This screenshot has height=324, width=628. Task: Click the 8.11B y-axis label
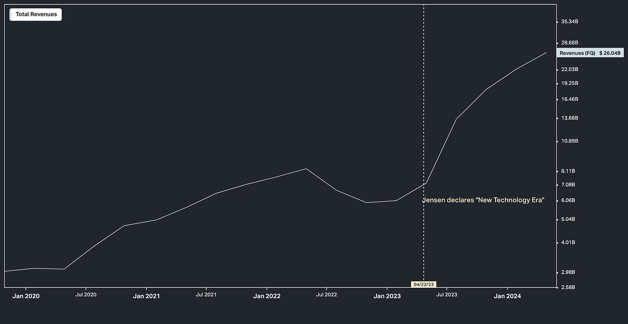tap(568, 171)
